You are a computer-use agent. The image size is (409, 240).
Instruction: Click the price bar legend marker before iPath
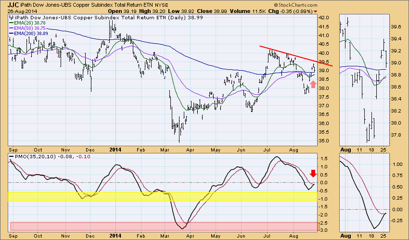[12, 17]
